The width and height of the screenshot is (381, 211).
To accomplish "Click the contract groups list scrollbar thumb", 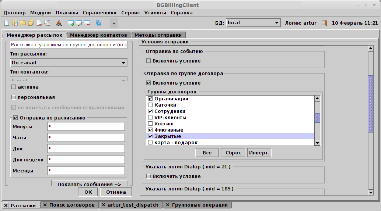I will pyautogui.click(x=317, y=118).
